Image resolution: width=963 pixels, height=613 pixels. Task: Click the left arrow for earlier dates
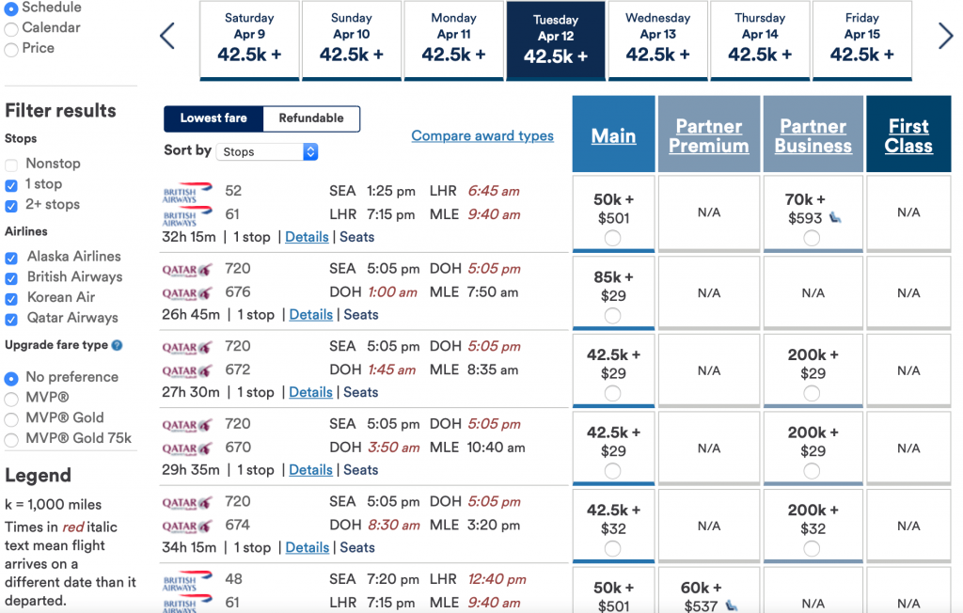coord(167,36)
